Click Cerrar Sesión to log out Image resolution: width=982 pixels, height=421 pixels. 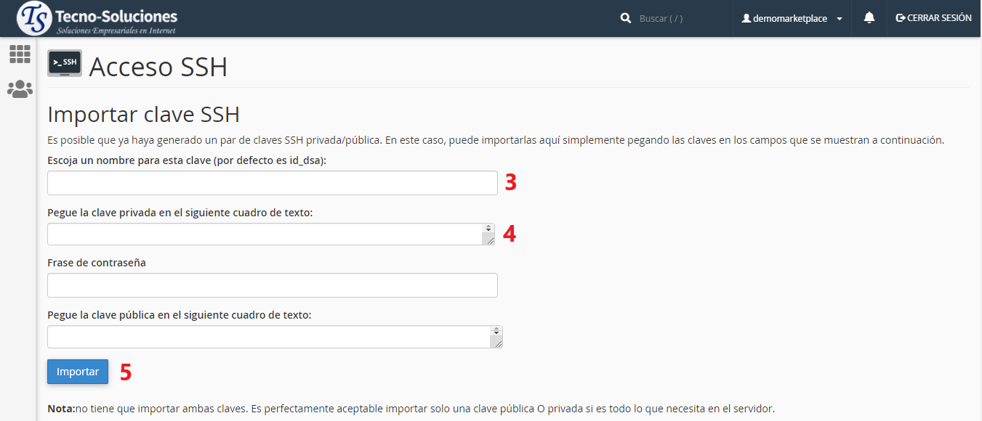[933, 18]
